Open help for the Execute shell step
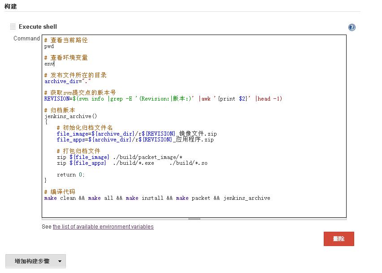This screenshot has width=382, height=273. 352,27
